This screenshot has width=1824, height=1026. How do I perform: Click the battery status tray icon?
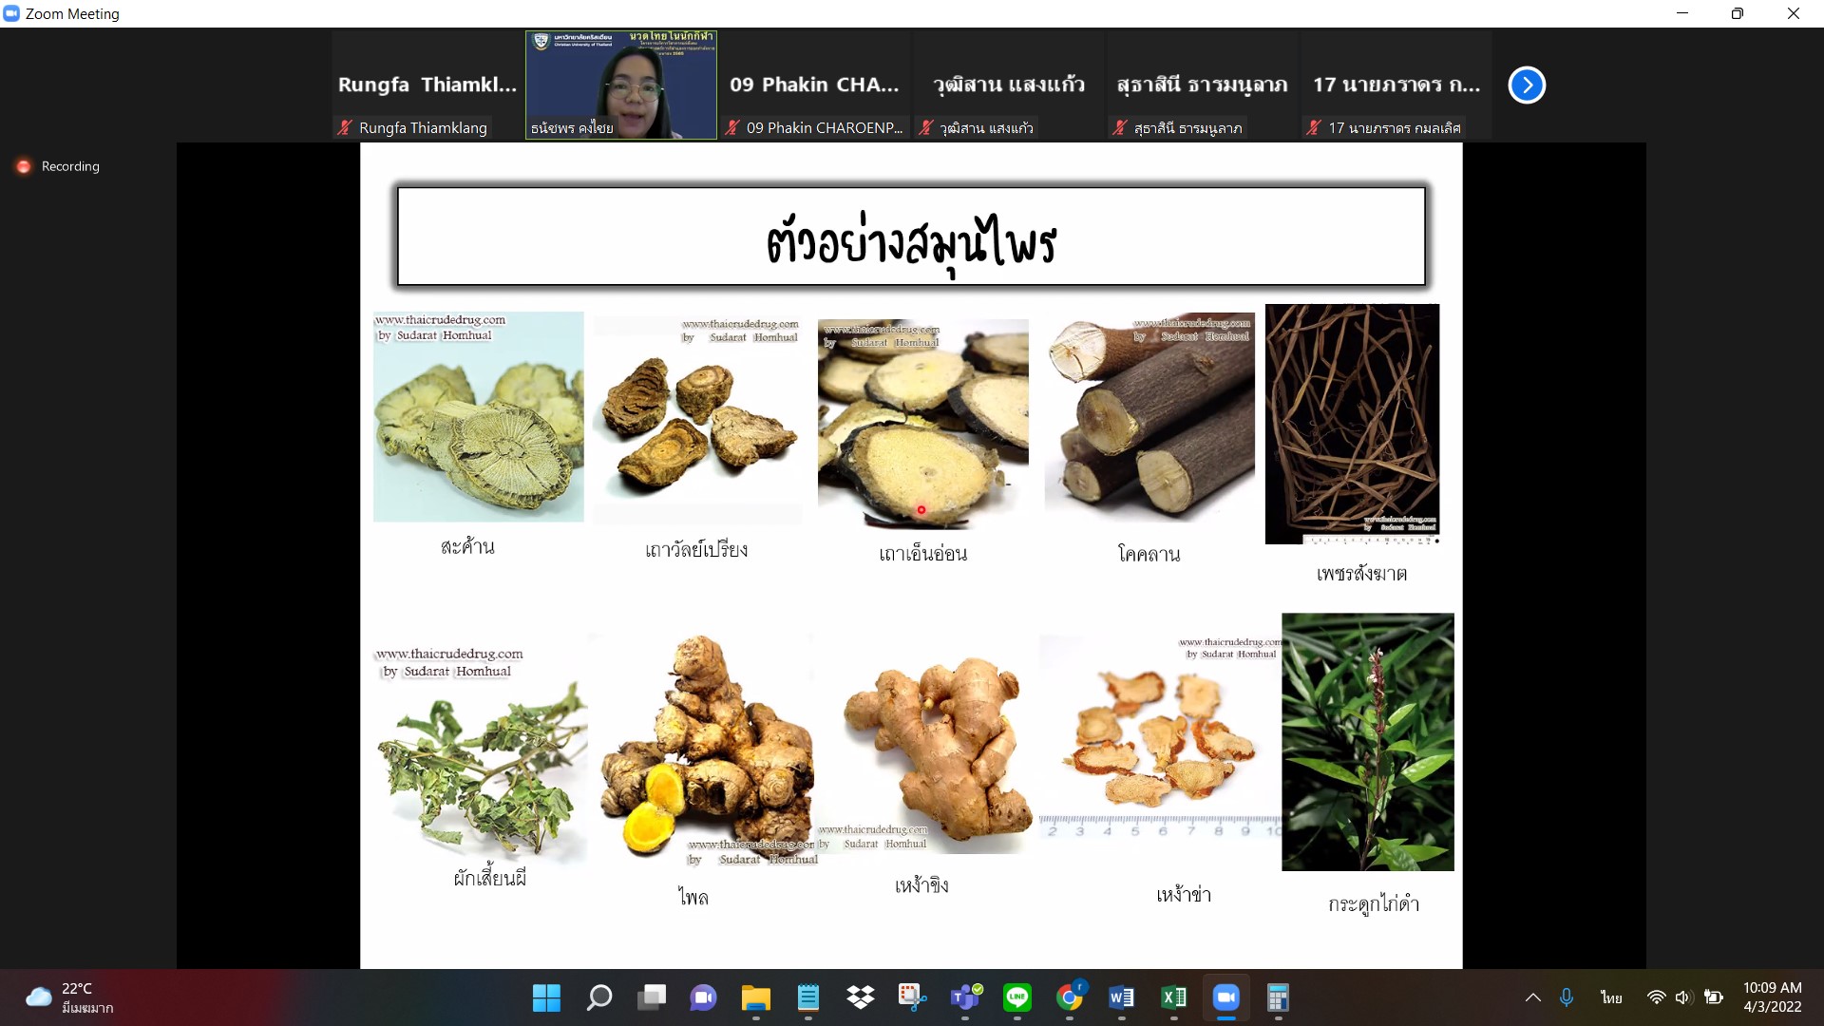pyautogui.click(x=1714, y=997)
